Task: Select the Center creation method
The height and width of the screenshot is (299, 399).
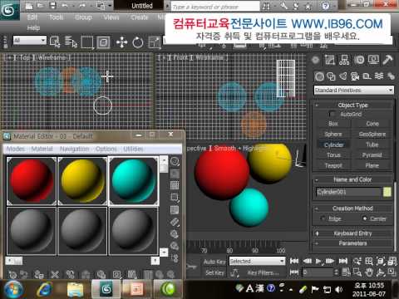Action: tap(365, 218)
